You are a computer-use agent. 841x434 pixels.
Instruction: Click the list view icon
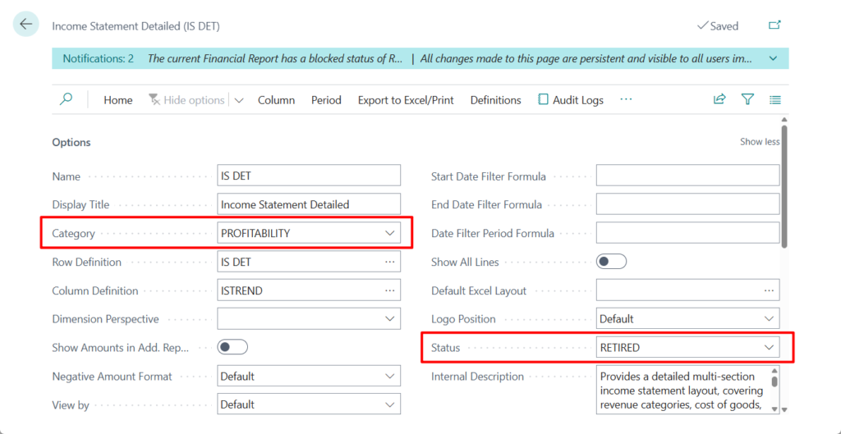click(774, 99)
